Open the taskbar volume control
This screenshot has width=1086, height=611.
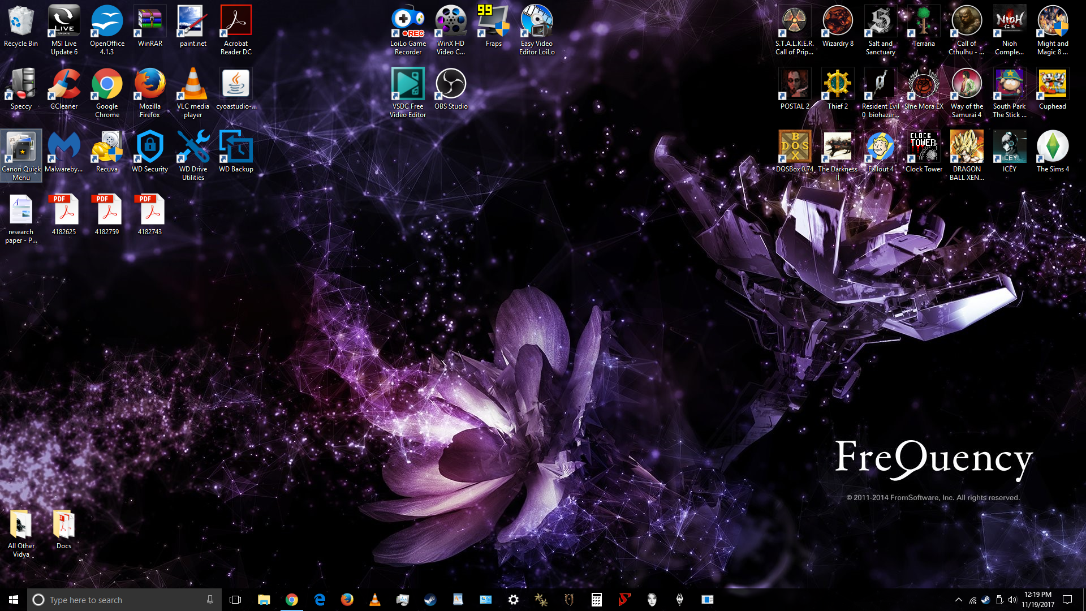[1012, 600]
